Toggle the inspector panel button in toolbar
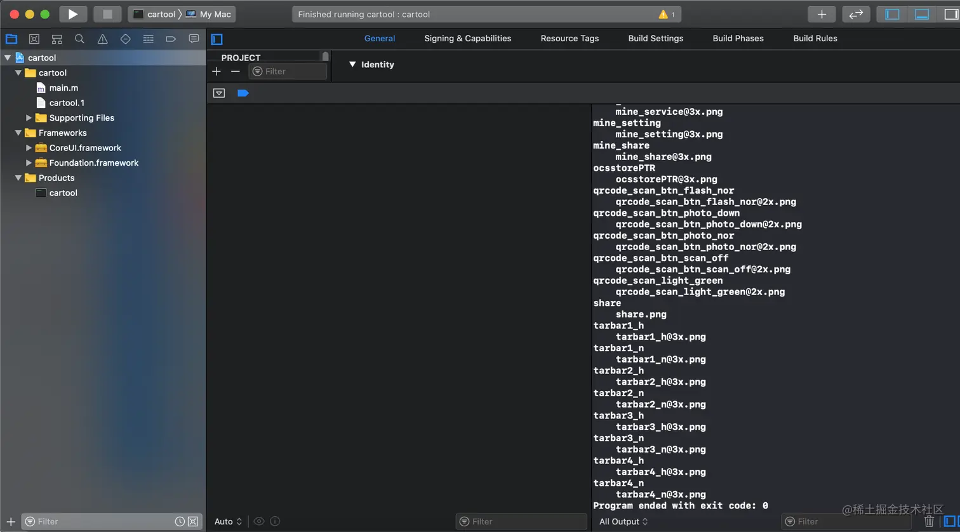The width and height of the screenshot is (960, 532). (x=950, y=14)
